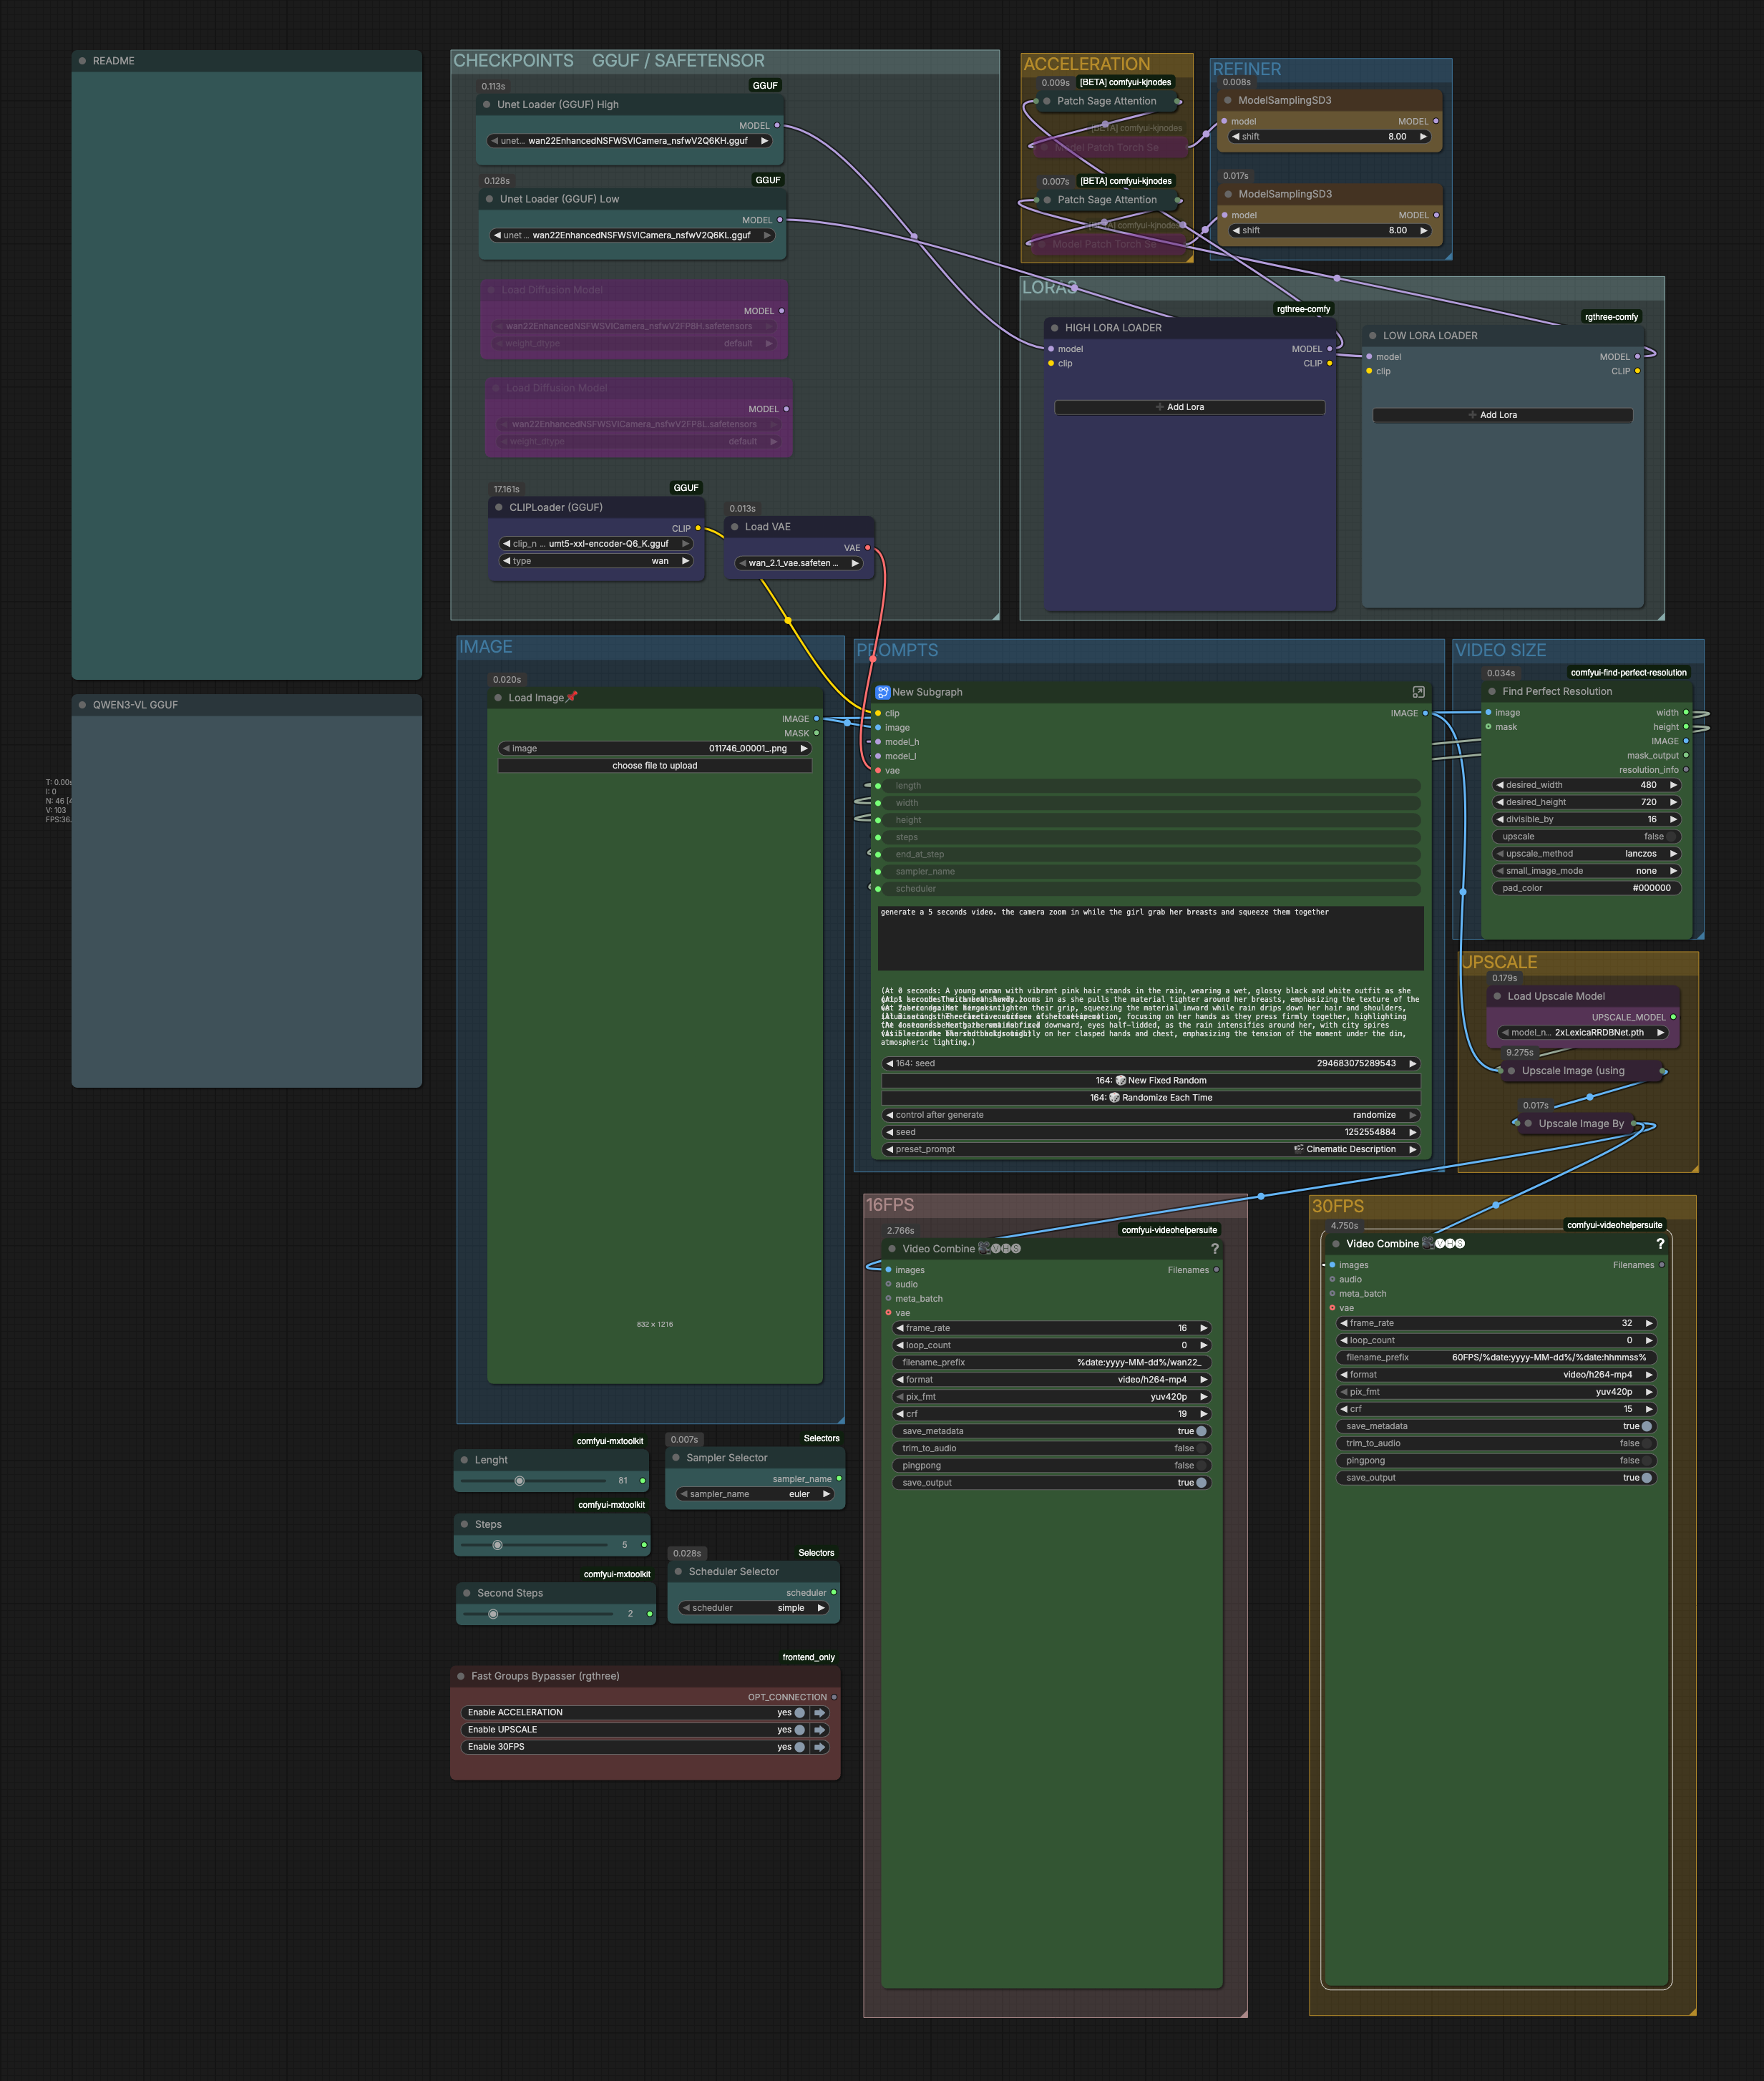The width and height of the screenshot is (1764, 2081).
Task: Open help on 16FPS Video Combine node
Action: 1215,1249
